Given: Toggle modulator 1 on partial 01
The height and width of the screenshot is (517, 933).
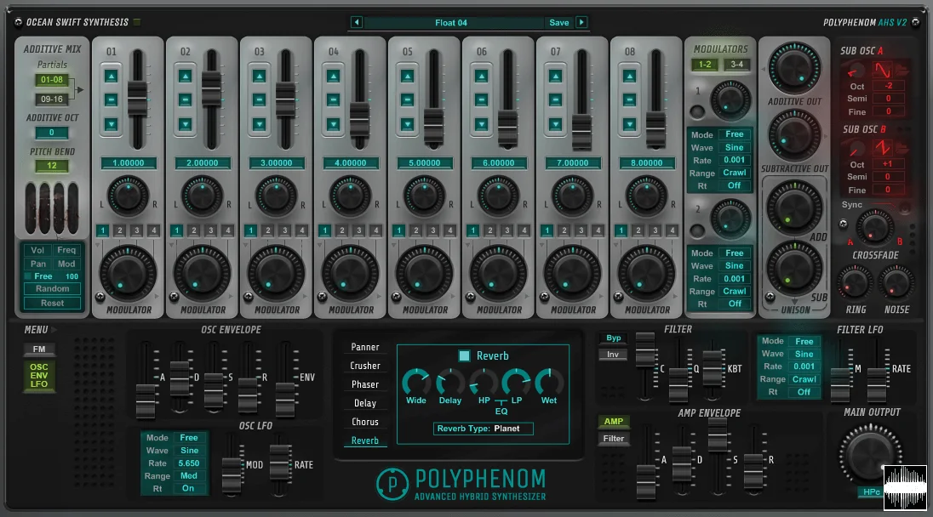Looking at the screenshot, I should 102,230.
